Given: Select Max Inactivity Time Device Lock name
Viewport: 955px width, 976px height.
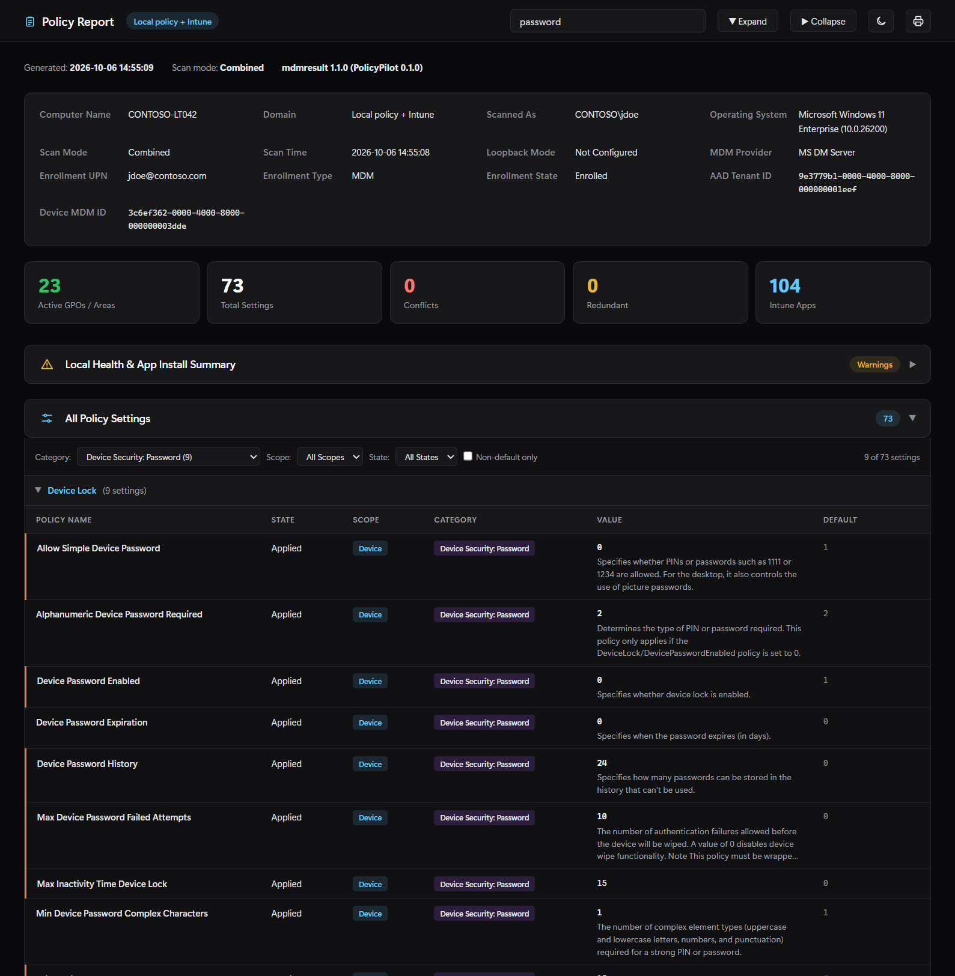Looking at the screenshot, I should 102,884.
